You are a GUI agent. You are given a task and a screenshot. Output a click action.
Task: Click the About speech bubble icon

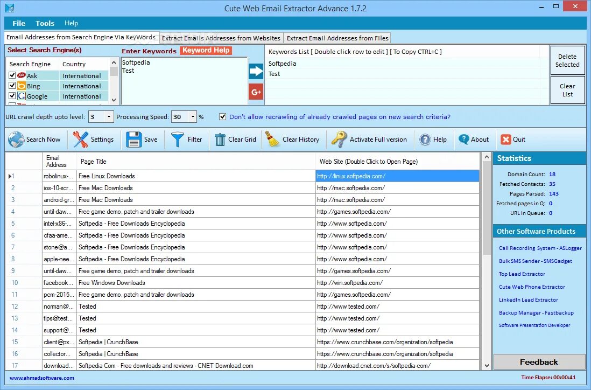click(463, 139)
